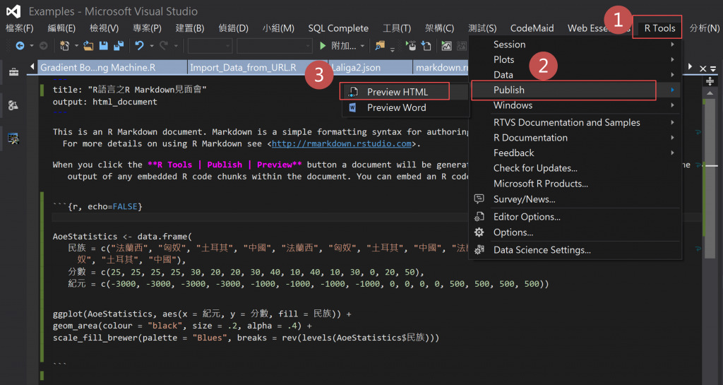Screen dimensions: 723x385
Task: Open the R Tools menu
Action: coord(659,28)
